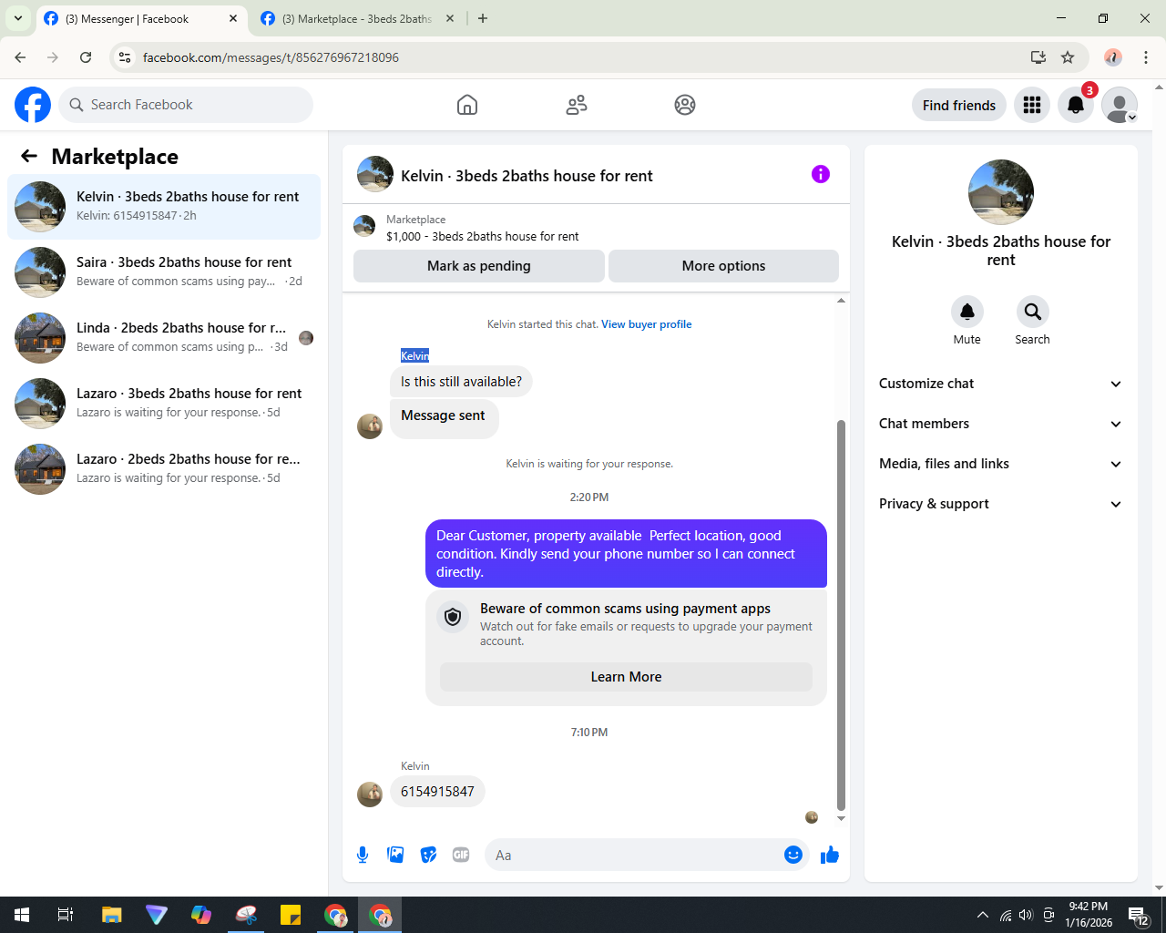
Task: Mute the conversation with the bell icon
Action: [x=967, y=312]
